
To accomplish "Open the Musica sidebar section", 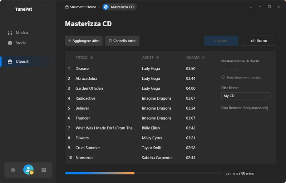I will [22, 33].
